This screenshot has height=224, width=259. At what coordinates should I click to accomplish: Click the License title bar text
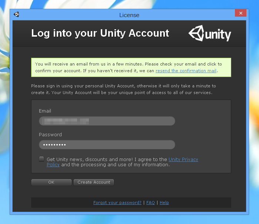[x=129, y=15]
